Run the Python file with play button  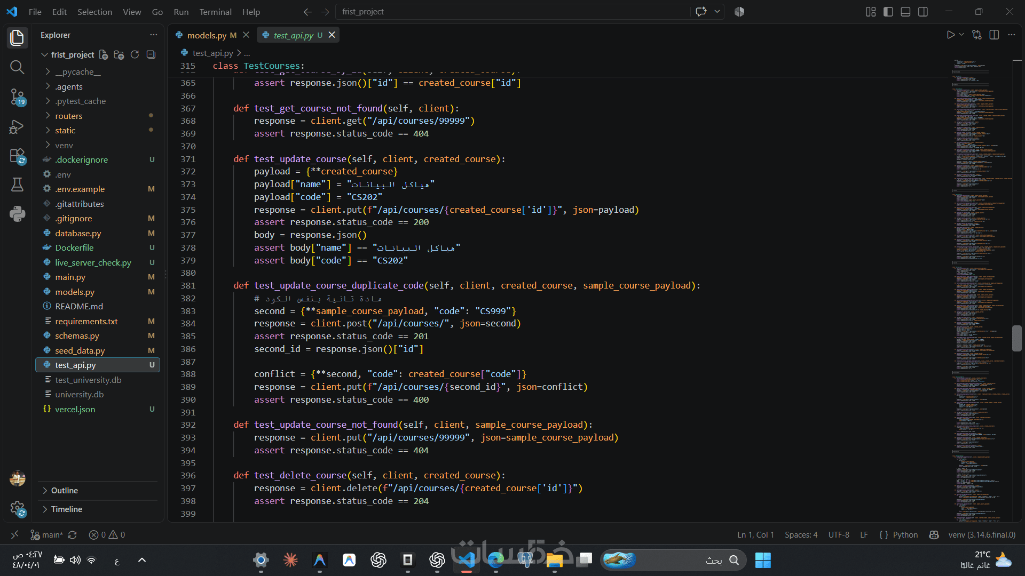coord(950,35)
